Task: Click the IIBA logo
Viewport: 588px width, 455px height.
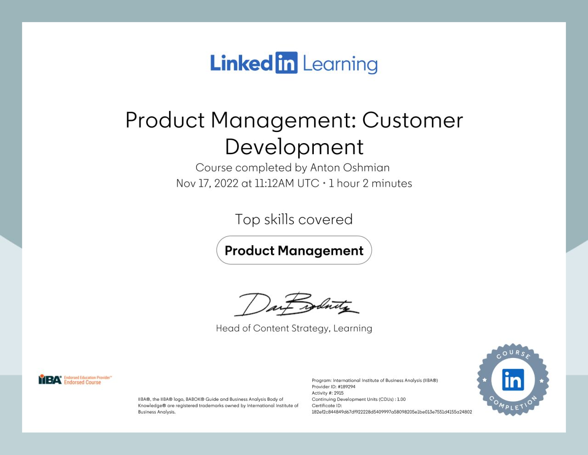Action: pos(50,380)
